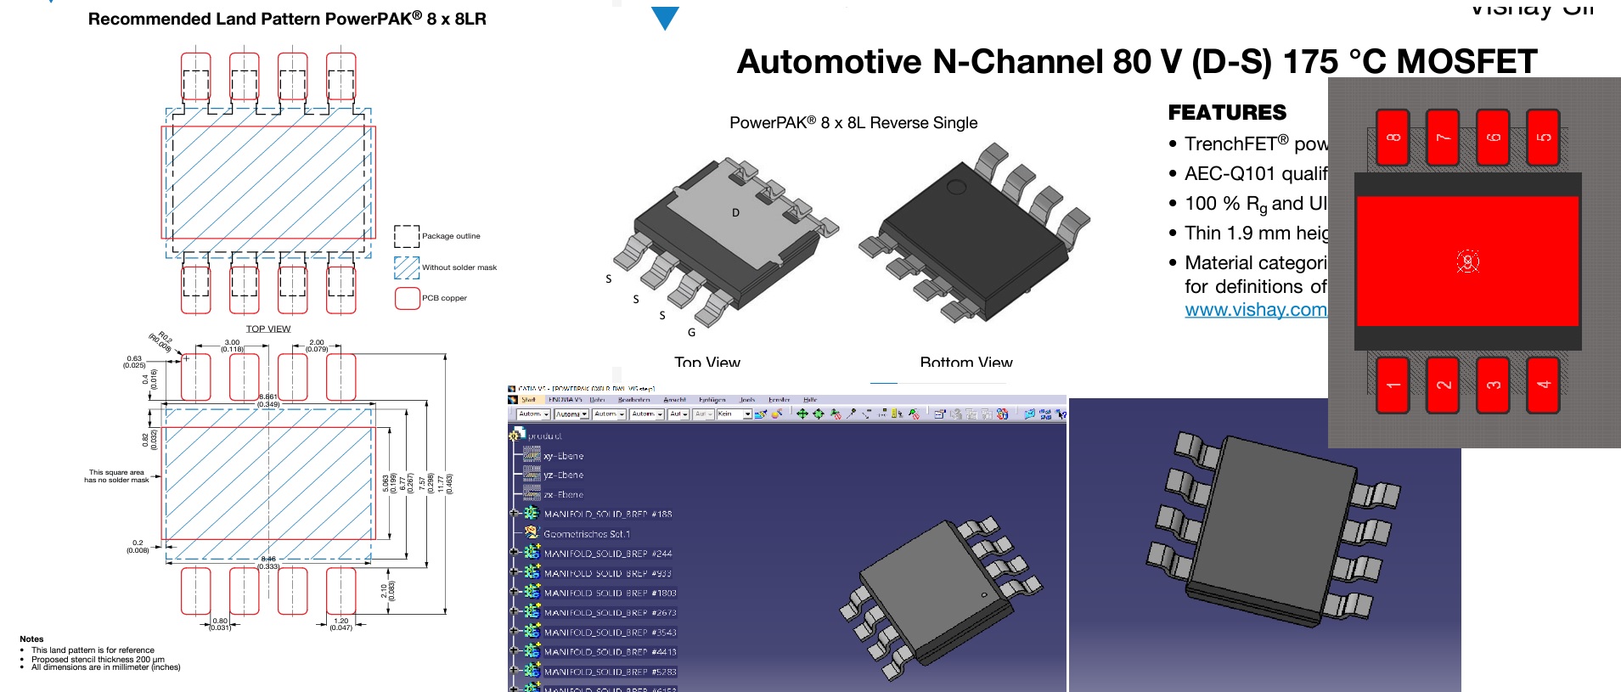Select the second green four-arrow manipulation icon
1621x692 pixels.
click(x=819, y=414)
